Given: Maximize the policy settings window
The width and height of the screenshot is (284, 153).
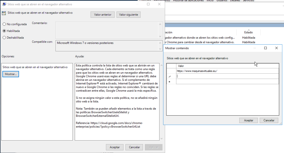Looking at the screenshot, I should 148,4.
